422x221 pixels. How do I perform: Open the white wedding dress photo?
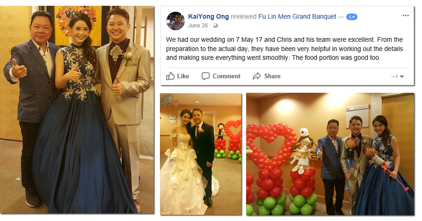tap(201, 154)
